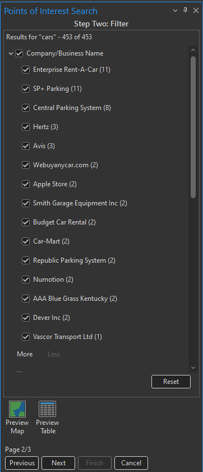Viewport: 203px width, 472px height.
Task: Uncheck the Hertz checkbox
Action: coord(26,127)
